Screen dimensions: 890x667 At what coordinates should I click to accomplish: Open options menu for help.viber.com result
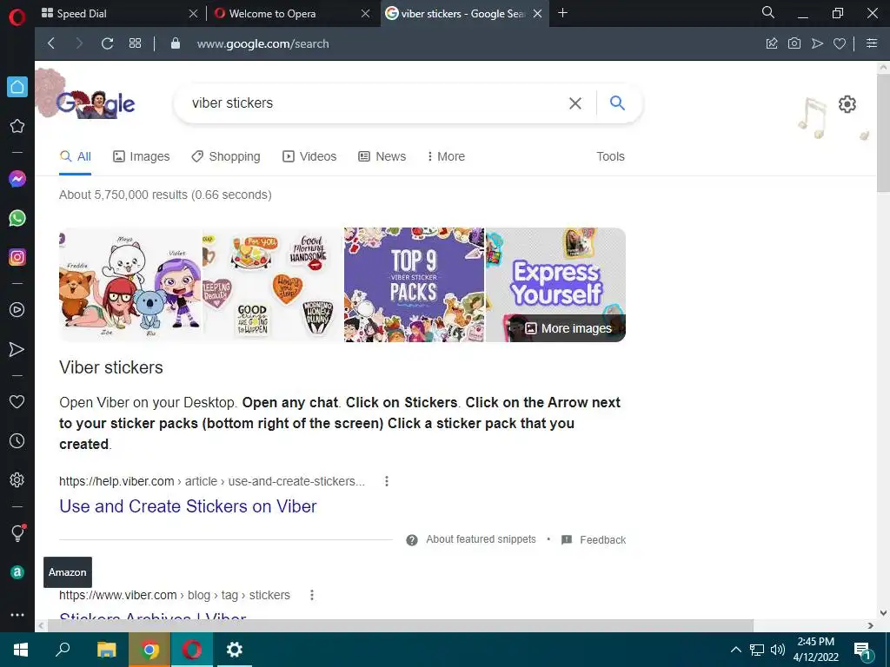387,481
